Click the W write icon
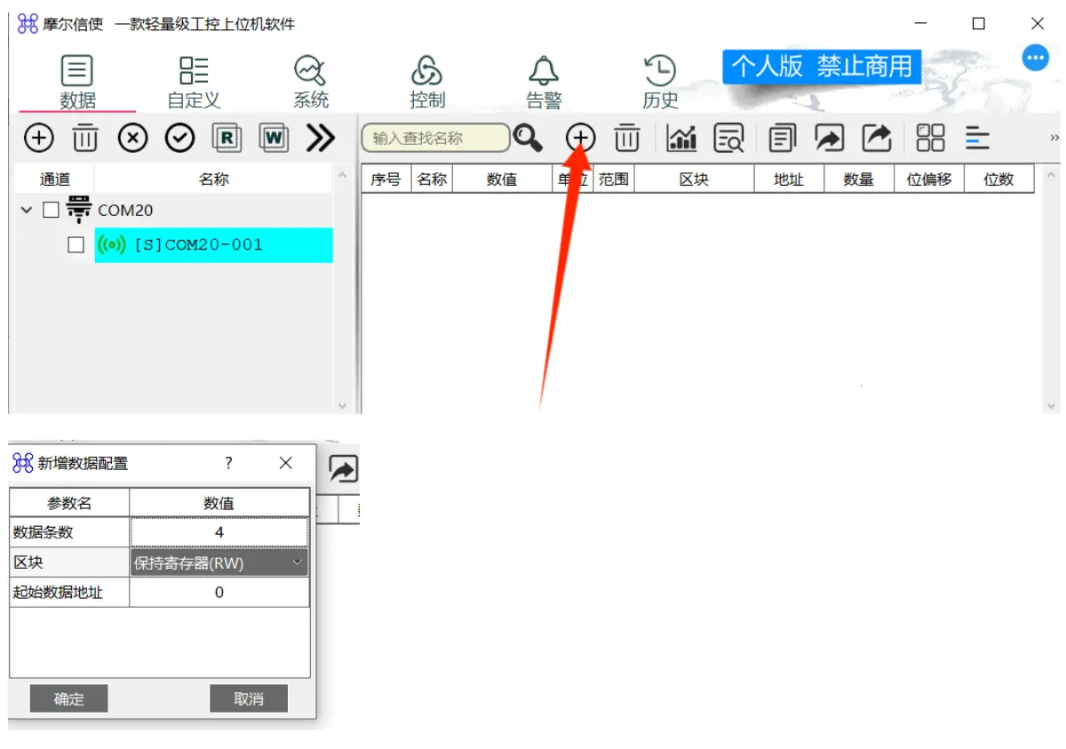This screenshot has height=749, width=1066. coord(274,138)
